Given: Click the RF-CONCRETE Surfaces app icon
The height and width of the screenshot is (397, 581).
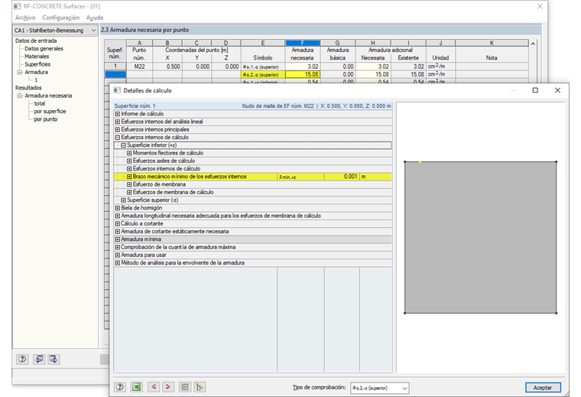Looking at the screenshot, I should 17,6.
